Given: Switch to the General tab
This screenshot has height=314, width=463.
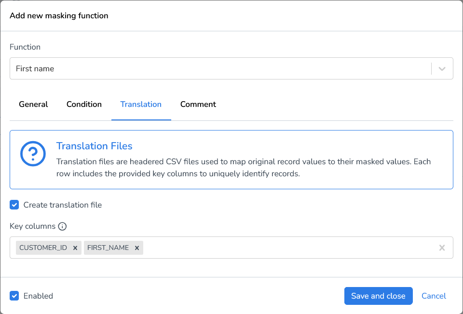Looking at the screenshot, I should click(33, 104).
